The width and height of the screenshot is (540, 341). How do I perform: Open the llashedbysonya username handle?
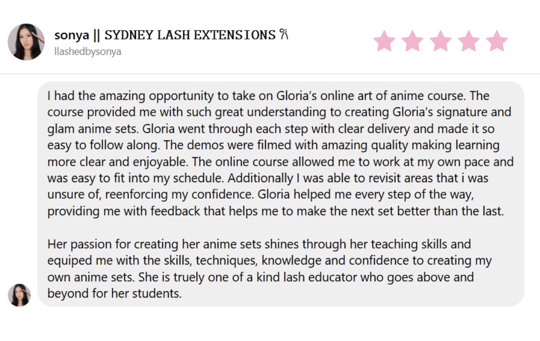pos(87,51)
